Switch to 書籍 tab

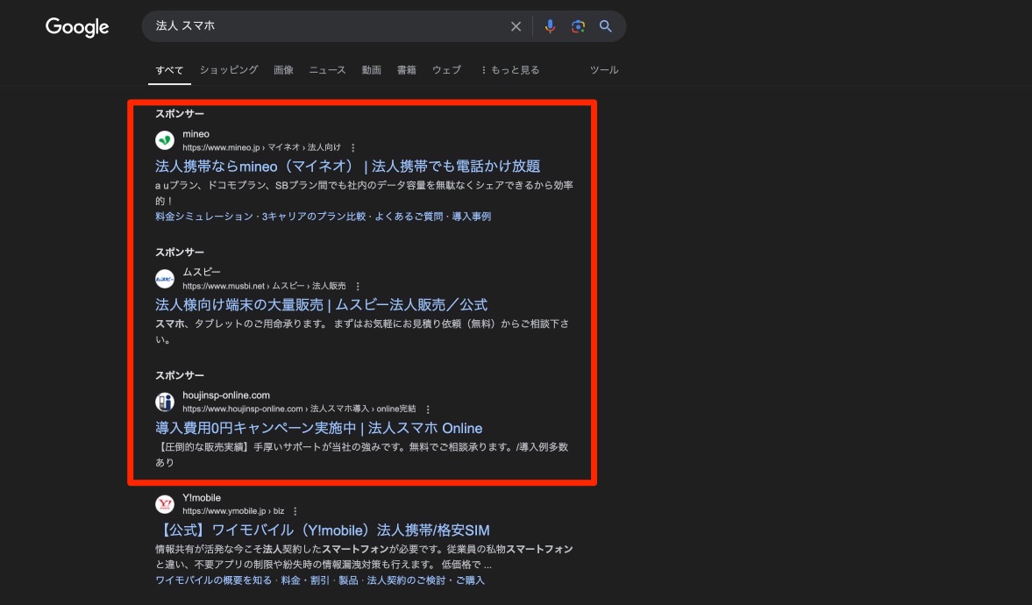[x=406, y=70]
